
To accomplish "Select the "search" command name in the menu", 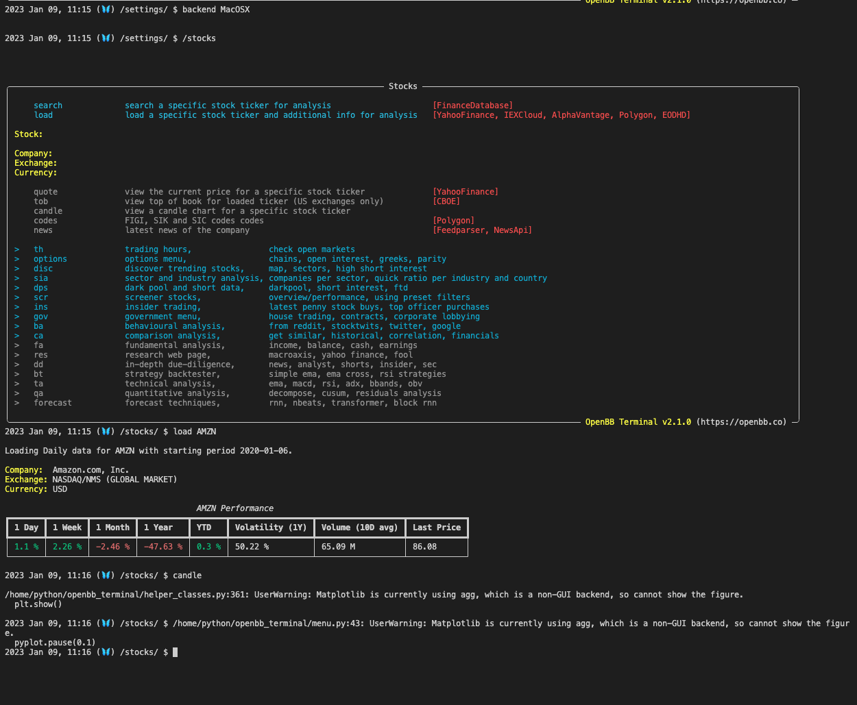I will tap(48, 106).
